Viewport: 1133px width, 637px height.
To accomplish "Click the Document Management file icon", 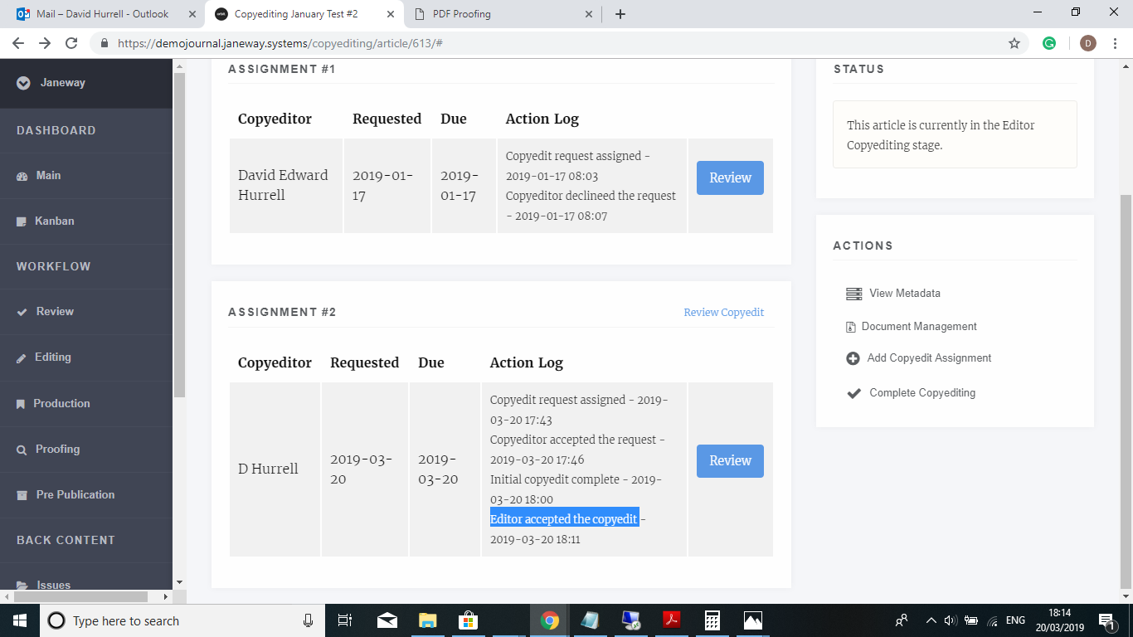I will 850,327.
